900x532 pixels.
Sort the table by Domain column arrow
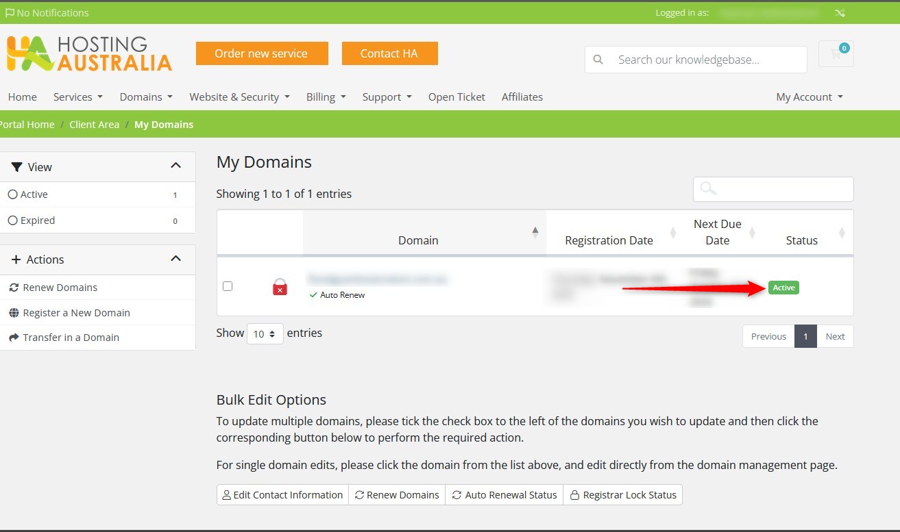[535, 233]
